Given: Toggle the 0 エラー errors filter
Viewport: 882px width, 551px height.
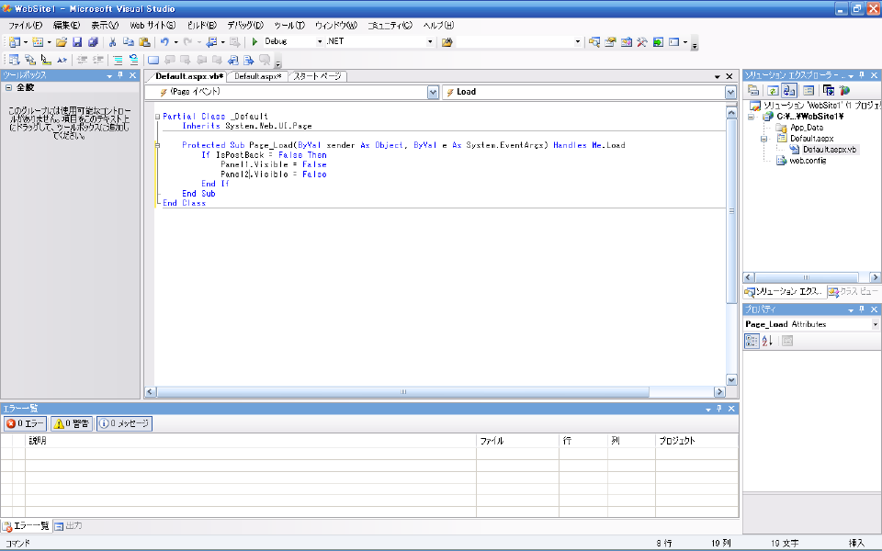Looking at the screenshot, I should [x=25, y=424].
